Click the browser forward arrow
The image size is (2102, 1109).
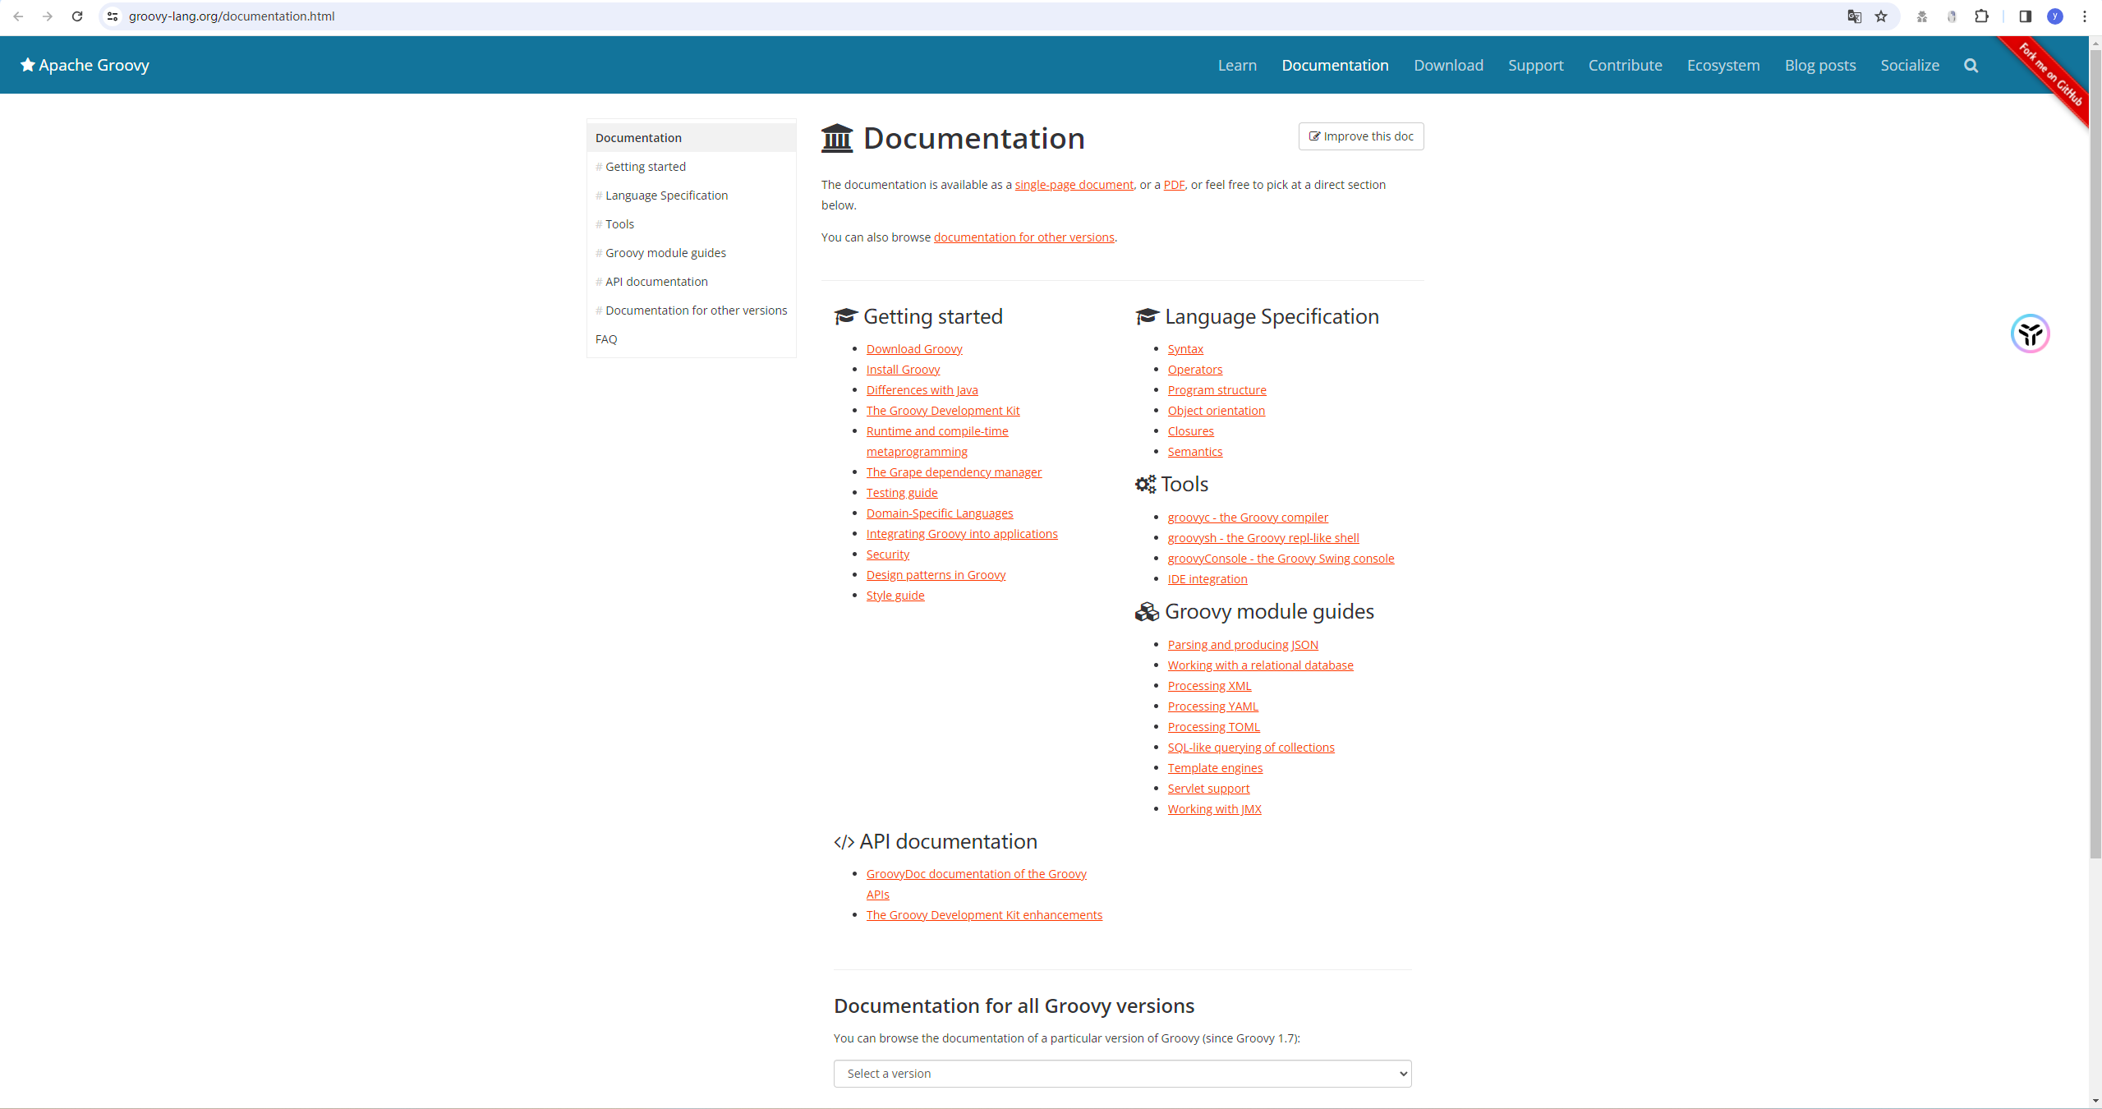[48, 16]
